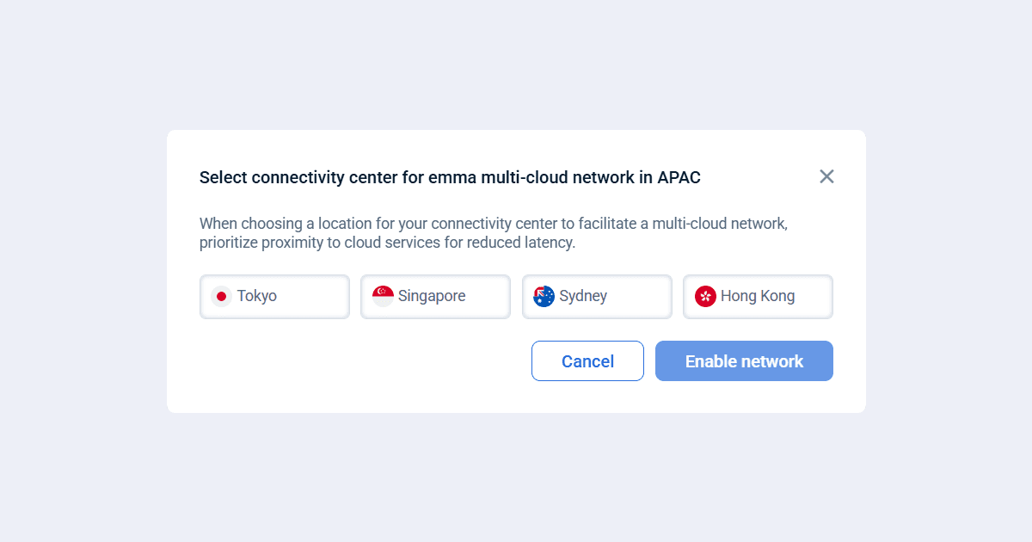Screen dimensions: 1032x542
Task: Select Tokyo as connectivity center
Action: tap(274, 297)
